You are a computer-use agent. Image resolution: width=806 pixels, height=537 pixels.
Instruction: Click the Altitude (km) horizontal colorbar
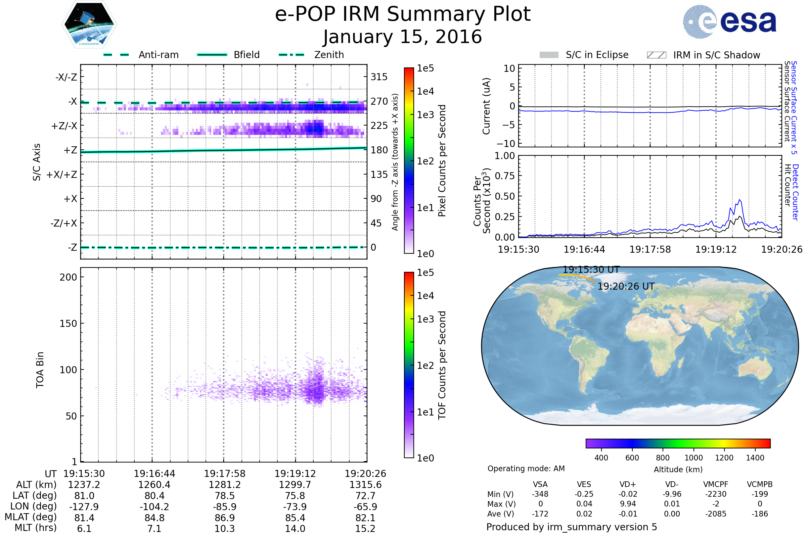click(678, 443)
